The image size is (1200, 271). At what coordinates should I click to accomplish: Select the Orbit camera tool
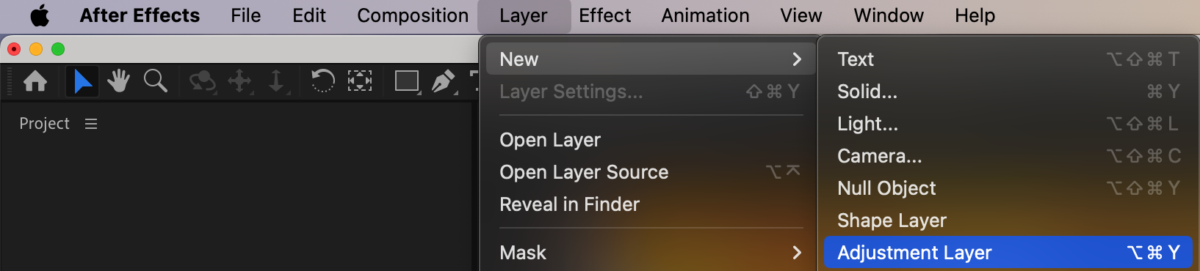coord(202,81)
